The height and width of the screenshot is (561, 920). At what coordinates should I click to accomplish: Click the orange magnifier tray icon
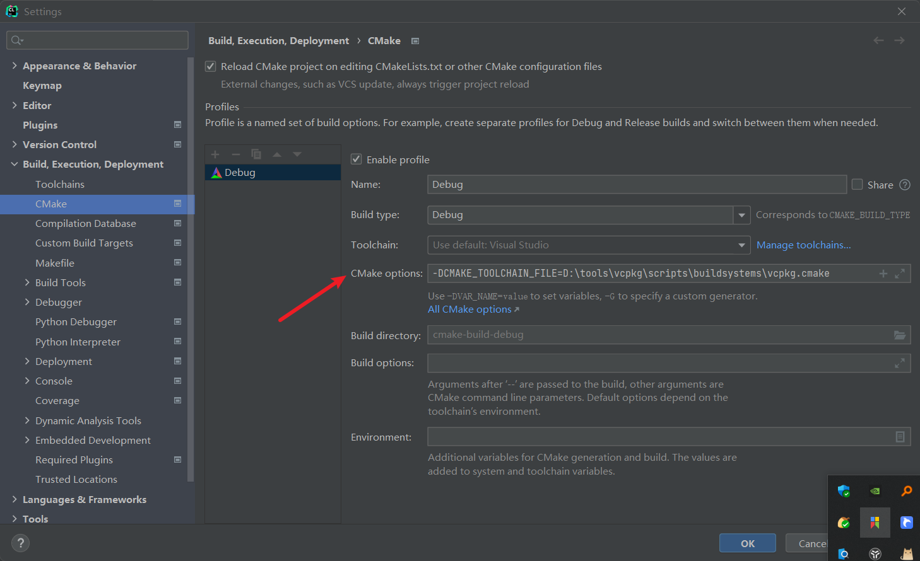907,491
